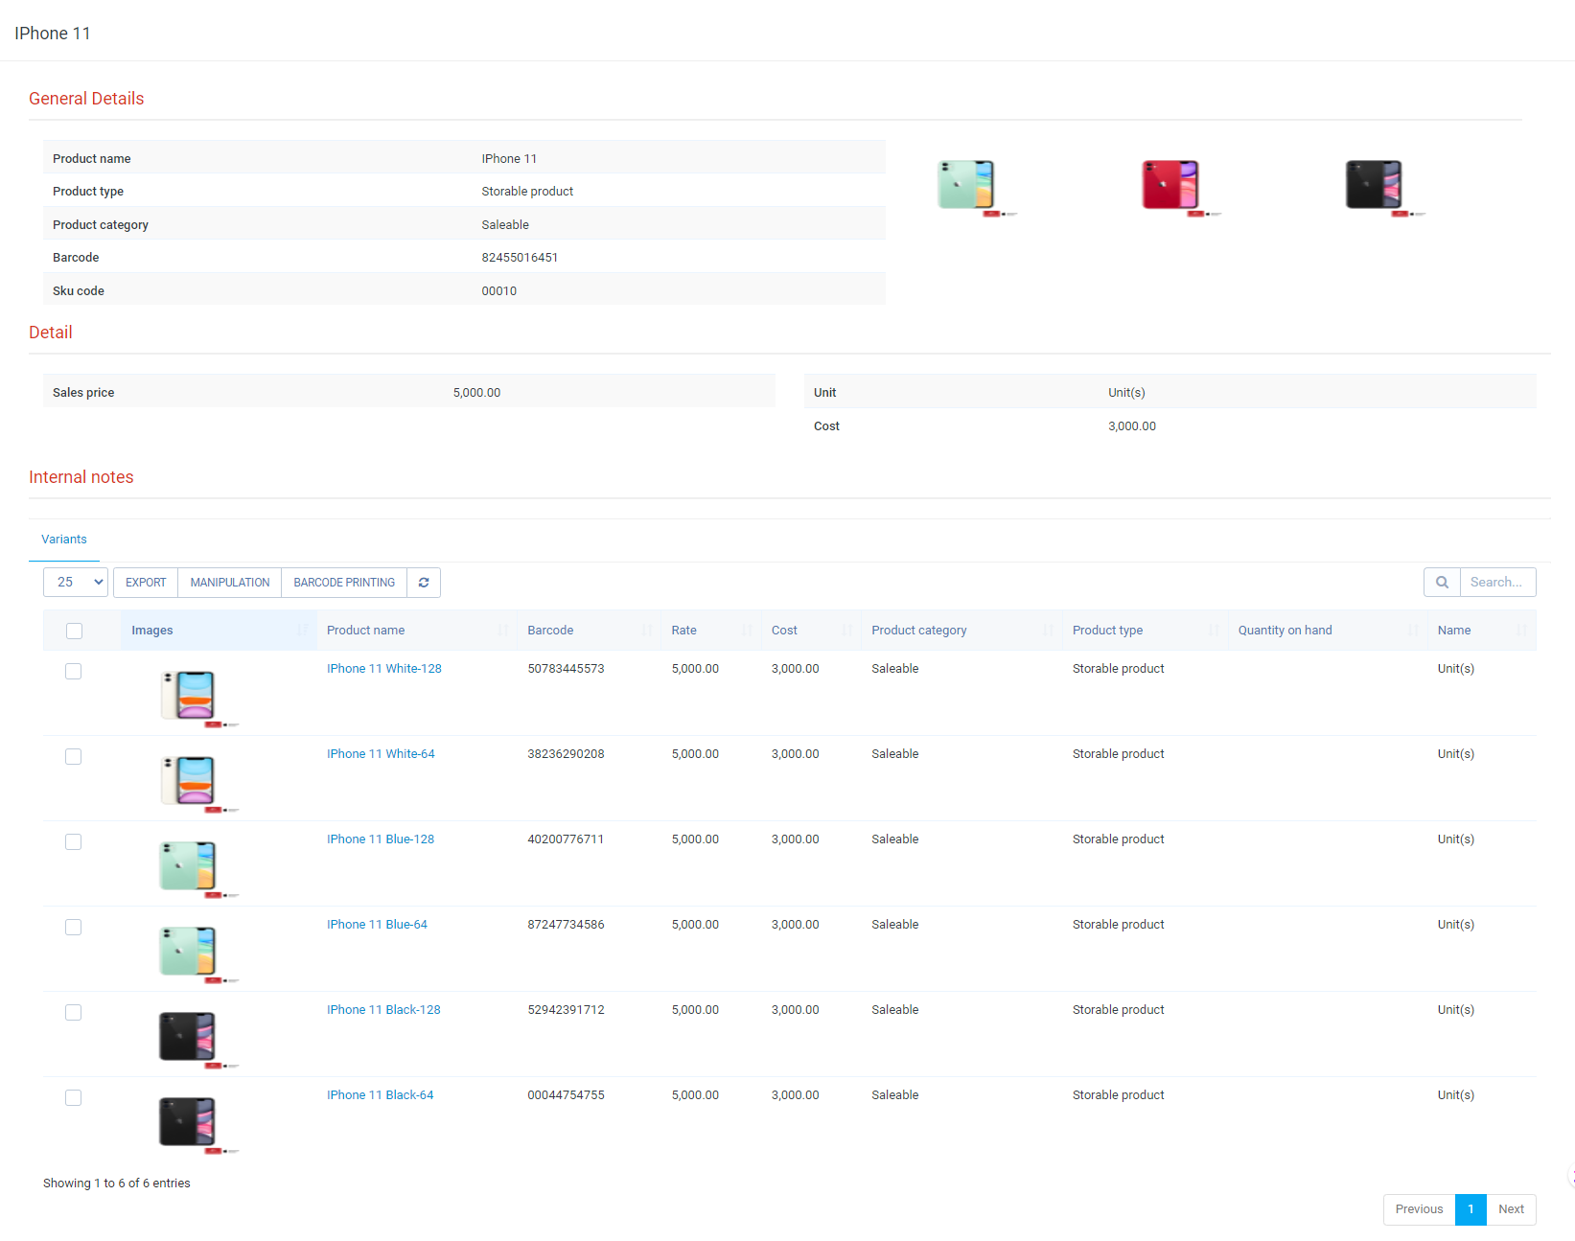Open the BARCODE PRINTING dropdown
This screenshot has width=1575, height=1241.
pyautogui.click(x=343, y=582)
